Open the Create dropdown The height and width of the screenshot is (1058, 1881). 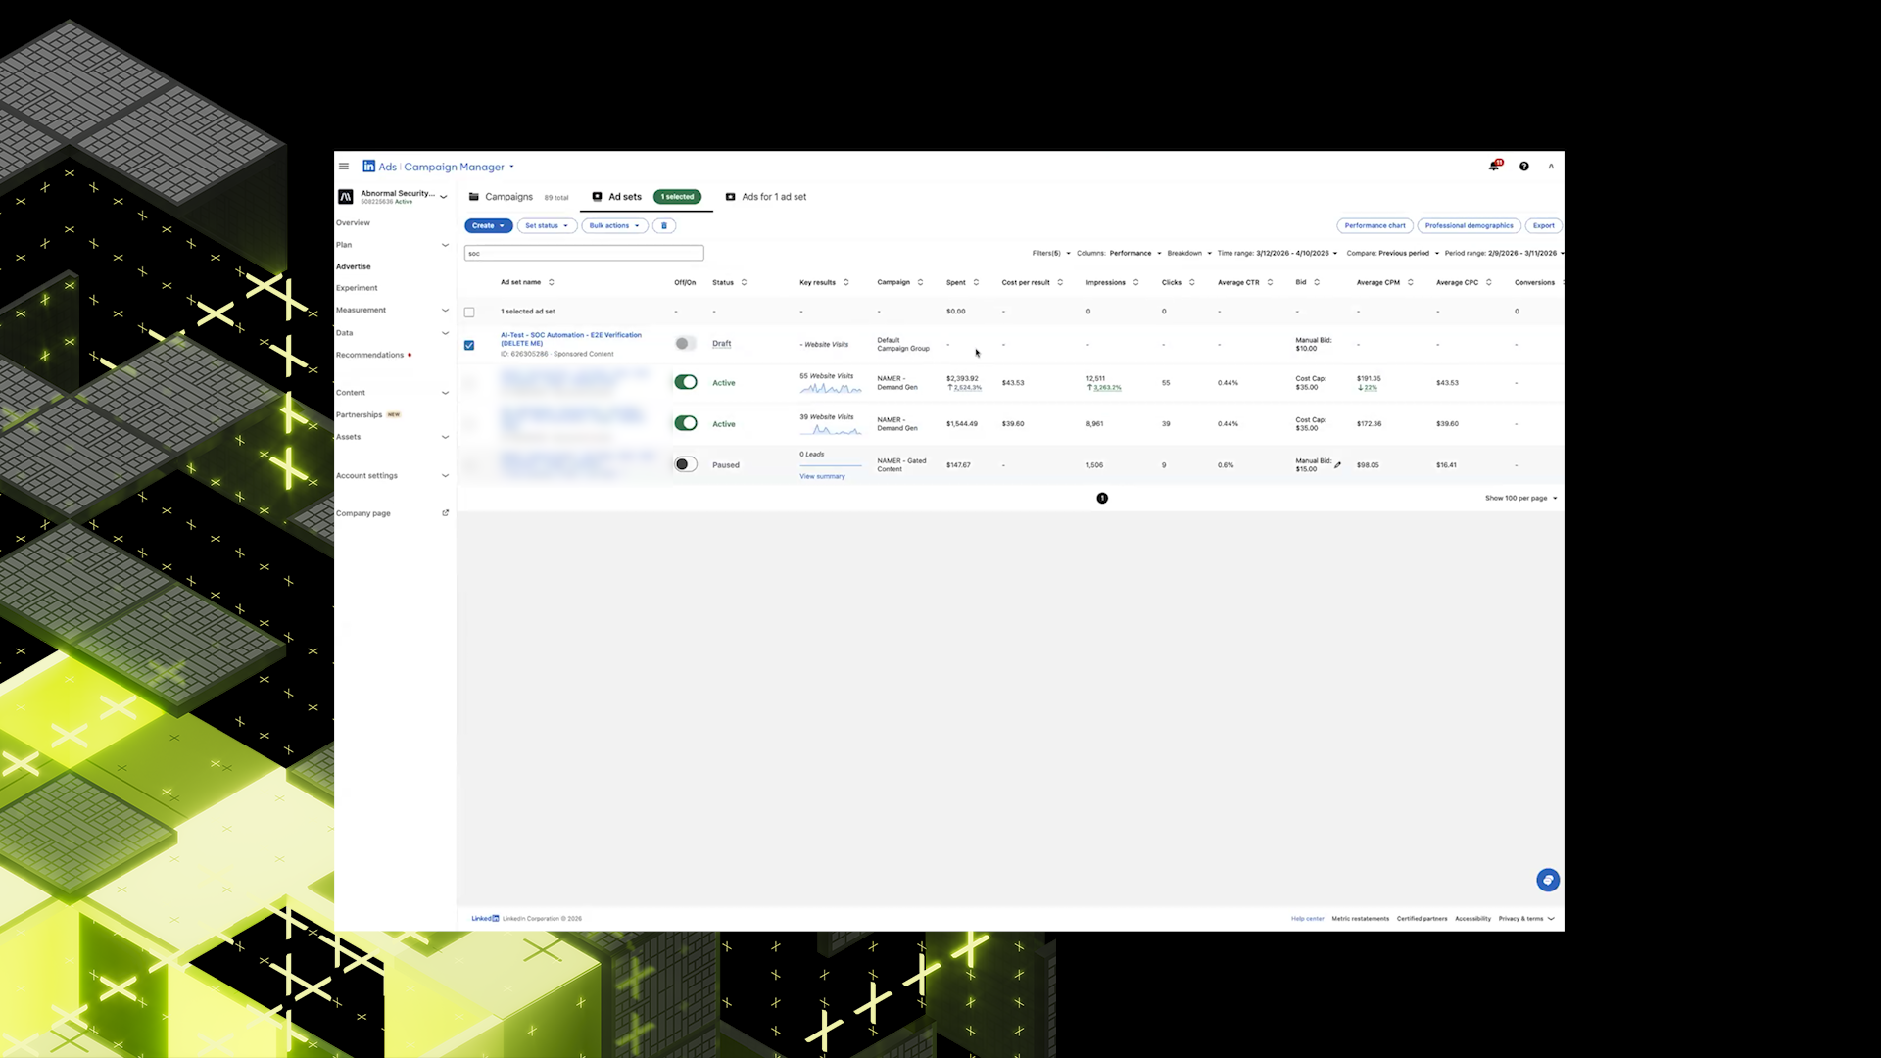489,226
